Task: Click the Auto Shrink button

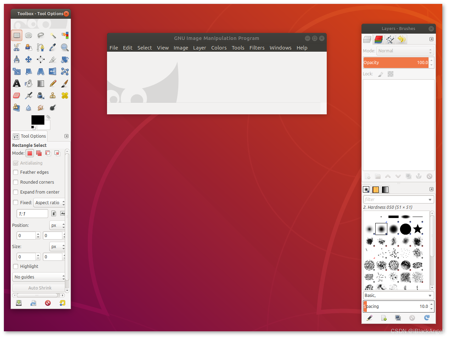Action: coord(39,288)
